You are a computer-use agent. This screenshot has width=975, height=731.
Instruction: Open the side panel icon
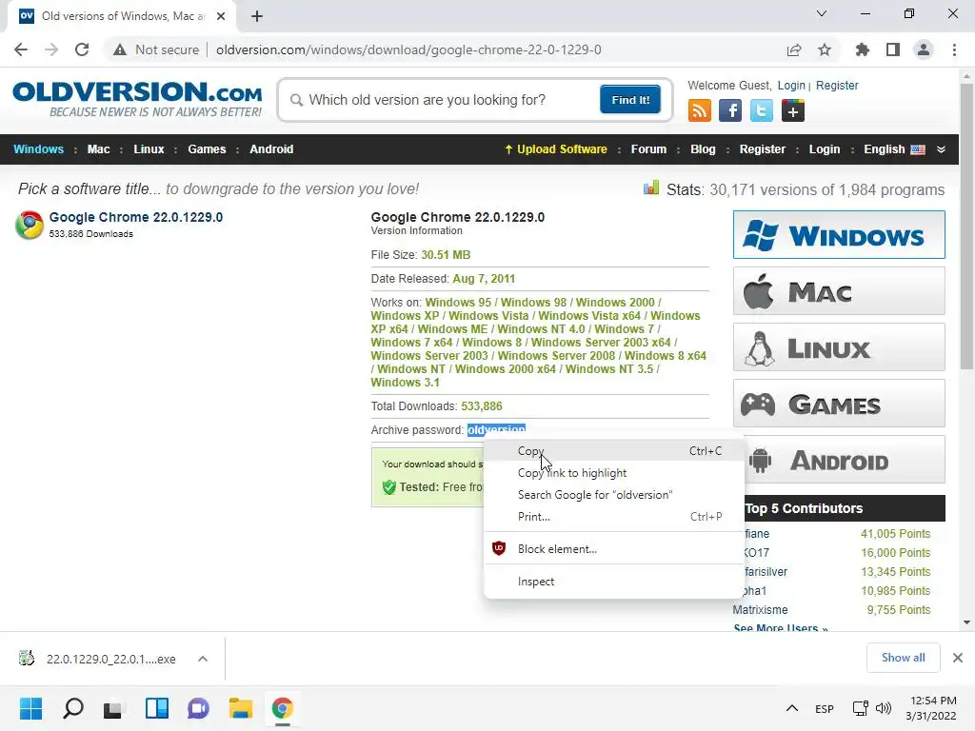893,49
